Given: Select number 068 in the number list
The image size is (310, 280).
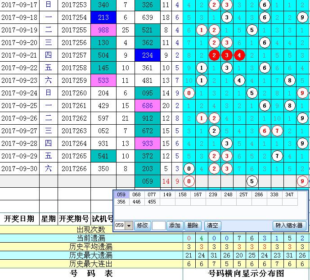Looking at the screenshot, I should click(x=136, y=195).
